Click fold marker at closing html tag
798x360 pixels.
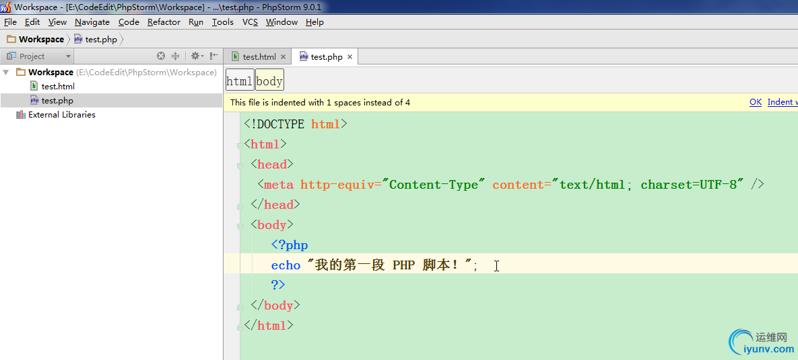click(x=240, y=328)
